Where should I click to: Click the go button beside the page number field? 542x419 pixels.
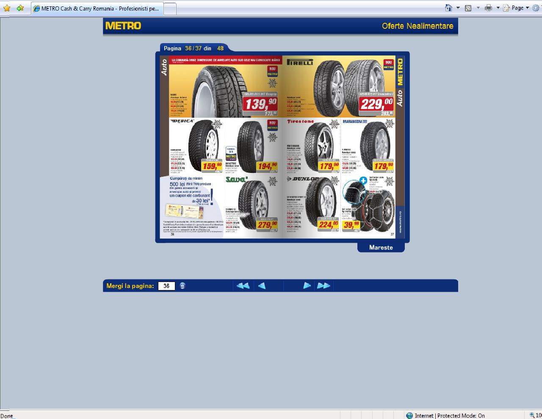[183, 286]
